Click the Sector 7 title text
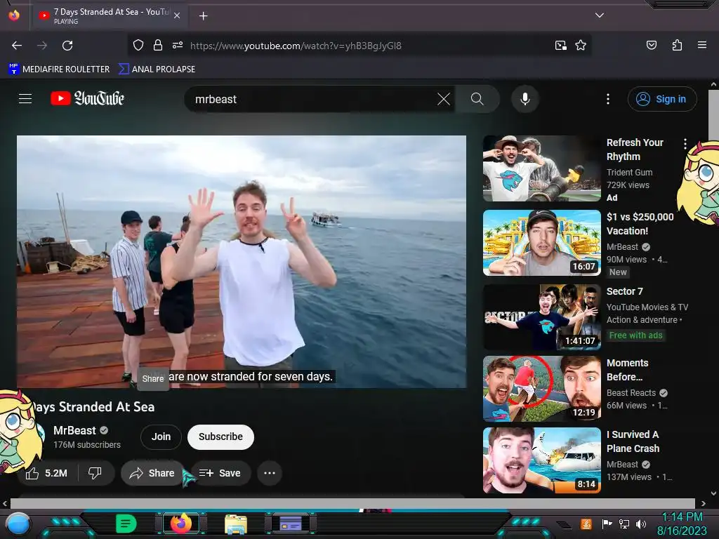The height and width of the screenshot is (539, 719). point(624,291)
